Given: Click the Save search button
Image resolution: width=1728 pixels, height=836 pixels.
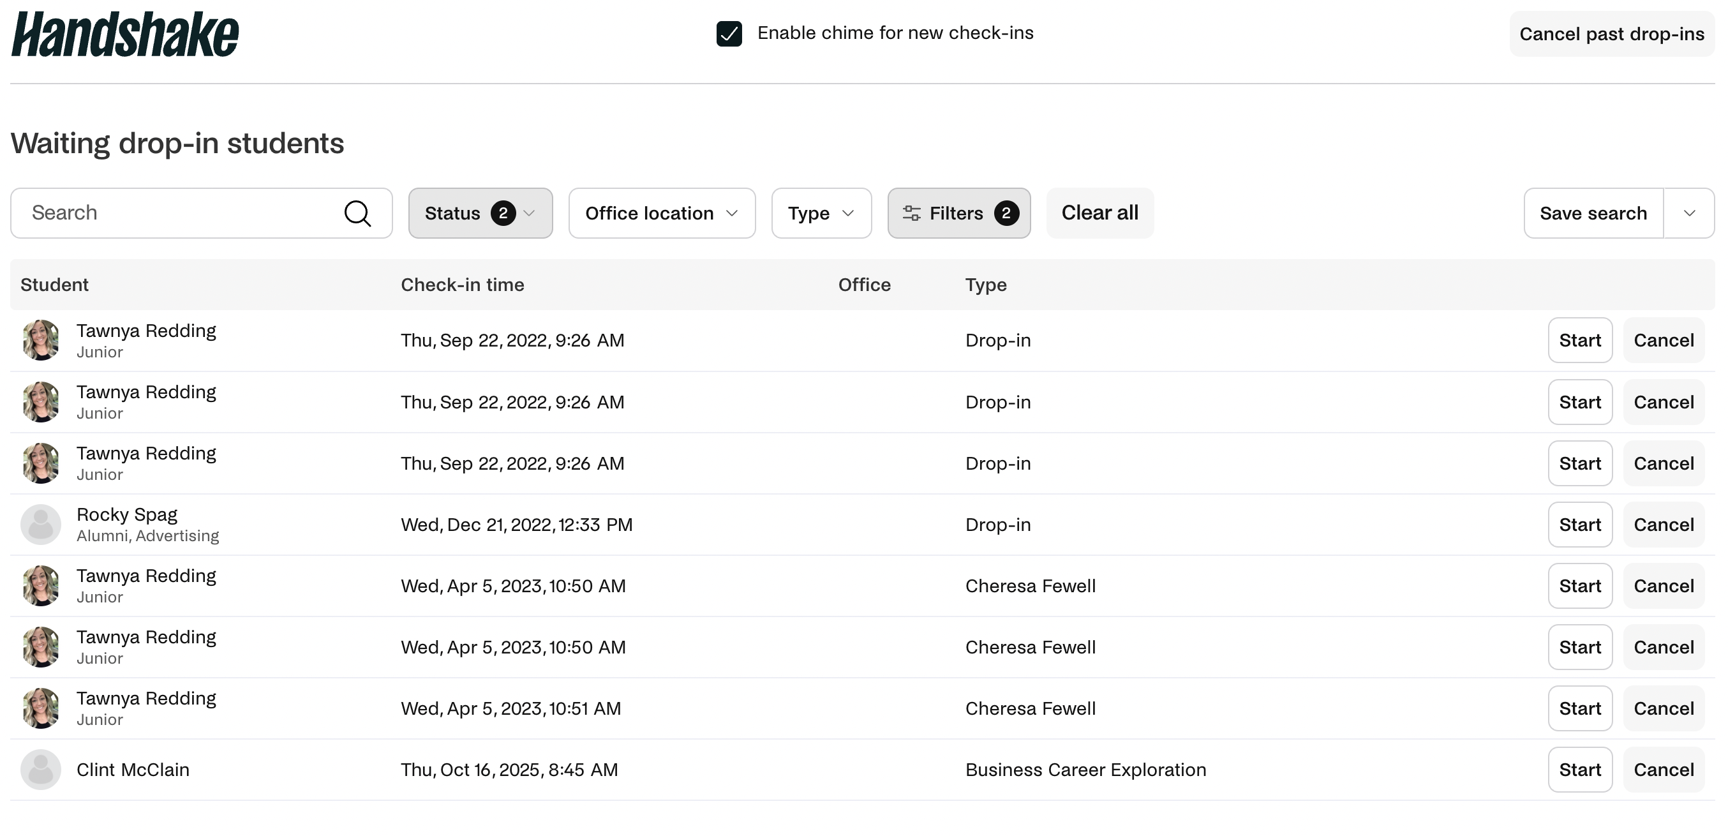Looking at the screenshot, I should tap(1594, 213).
